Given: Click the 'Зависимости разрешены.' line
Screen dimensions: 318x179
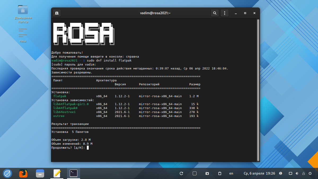Looking at the screenshot, I should [72, 72].
